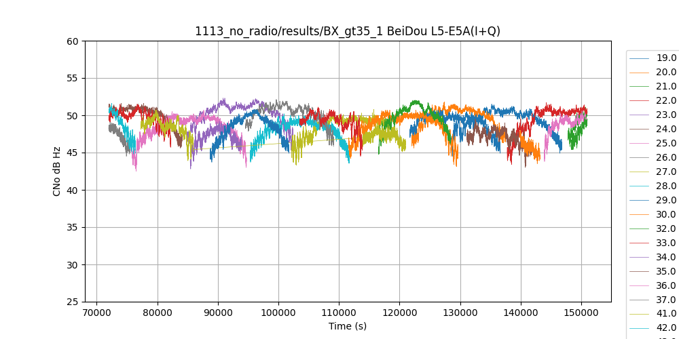
Task: Select the 25.0 legend line sample
Action: tap(640, 143)
